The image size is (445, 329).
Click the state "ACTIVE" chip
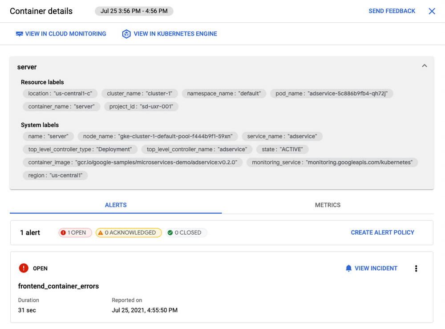pos(283,149)
